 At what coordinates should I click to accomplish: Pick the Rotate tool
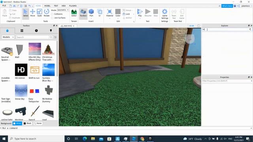(x=47, y=13)
